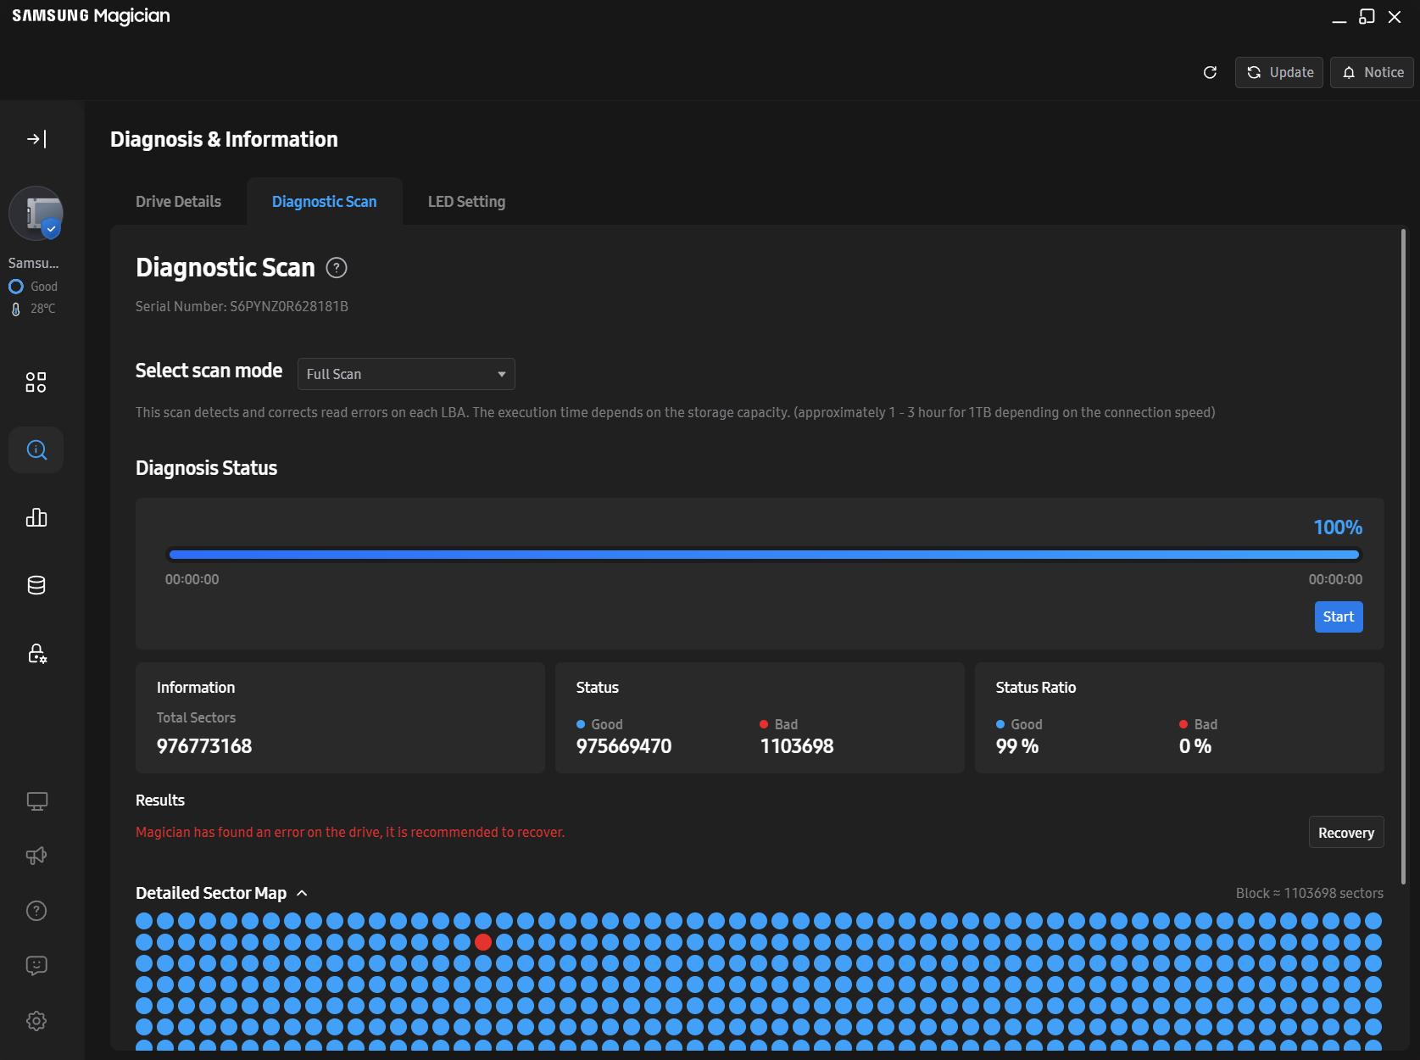This screenshot has height=1060, width=1420.
Task: Click the Recovery button
Action: pyautogui.click(x=1346, y=833)
